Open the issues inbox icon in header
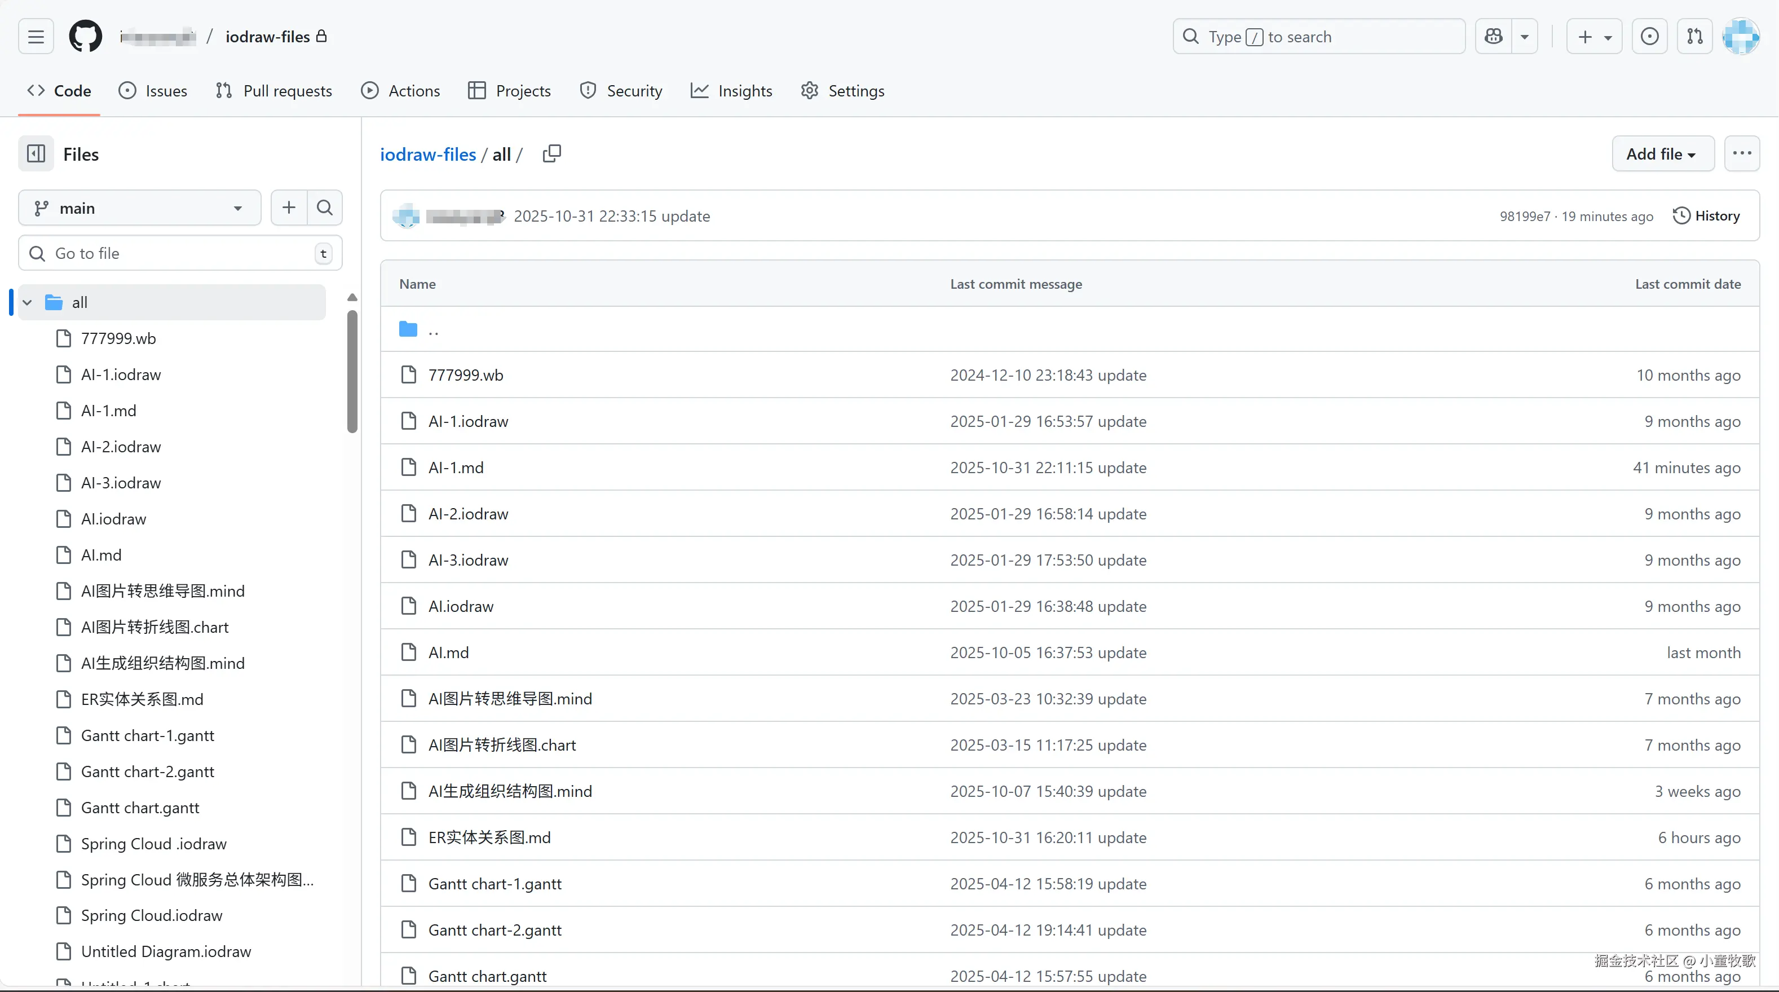1779x992 pixels. tap(1650, 36)
